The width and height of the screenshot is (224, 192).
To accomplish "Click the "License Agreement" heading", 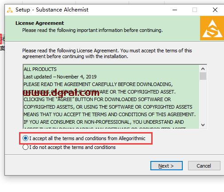I will tap(39, 23).
